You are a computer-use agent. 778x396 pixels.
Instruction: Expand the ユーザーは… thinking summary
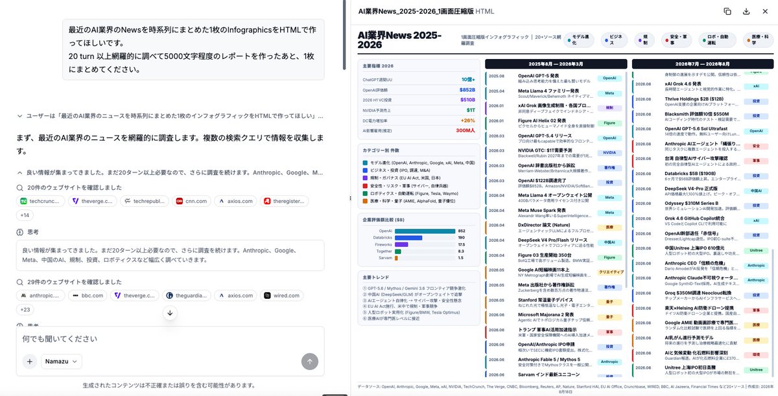(x=170, y=115)
